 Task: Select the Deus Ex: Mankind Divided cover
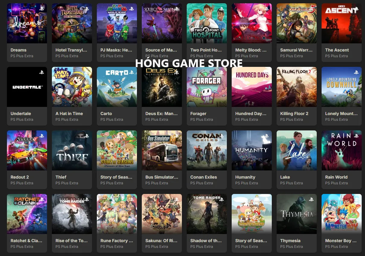162,87
